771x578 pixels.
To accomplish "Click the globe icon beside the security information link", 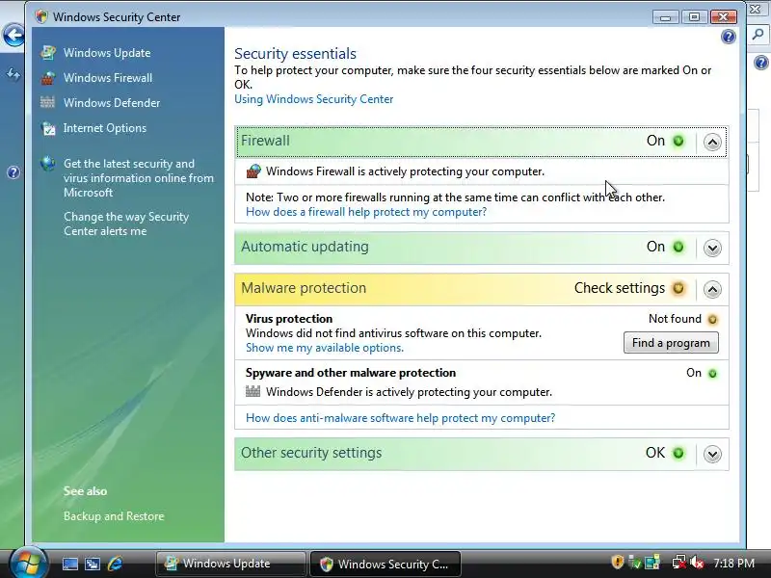I will 47,163.
